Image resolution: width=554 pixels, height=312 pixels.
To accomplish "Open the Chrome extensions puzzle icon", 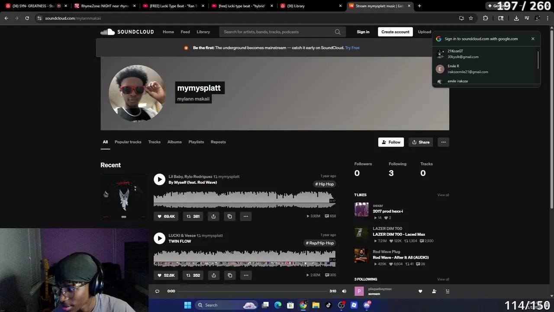I will [x=485, y=18].
